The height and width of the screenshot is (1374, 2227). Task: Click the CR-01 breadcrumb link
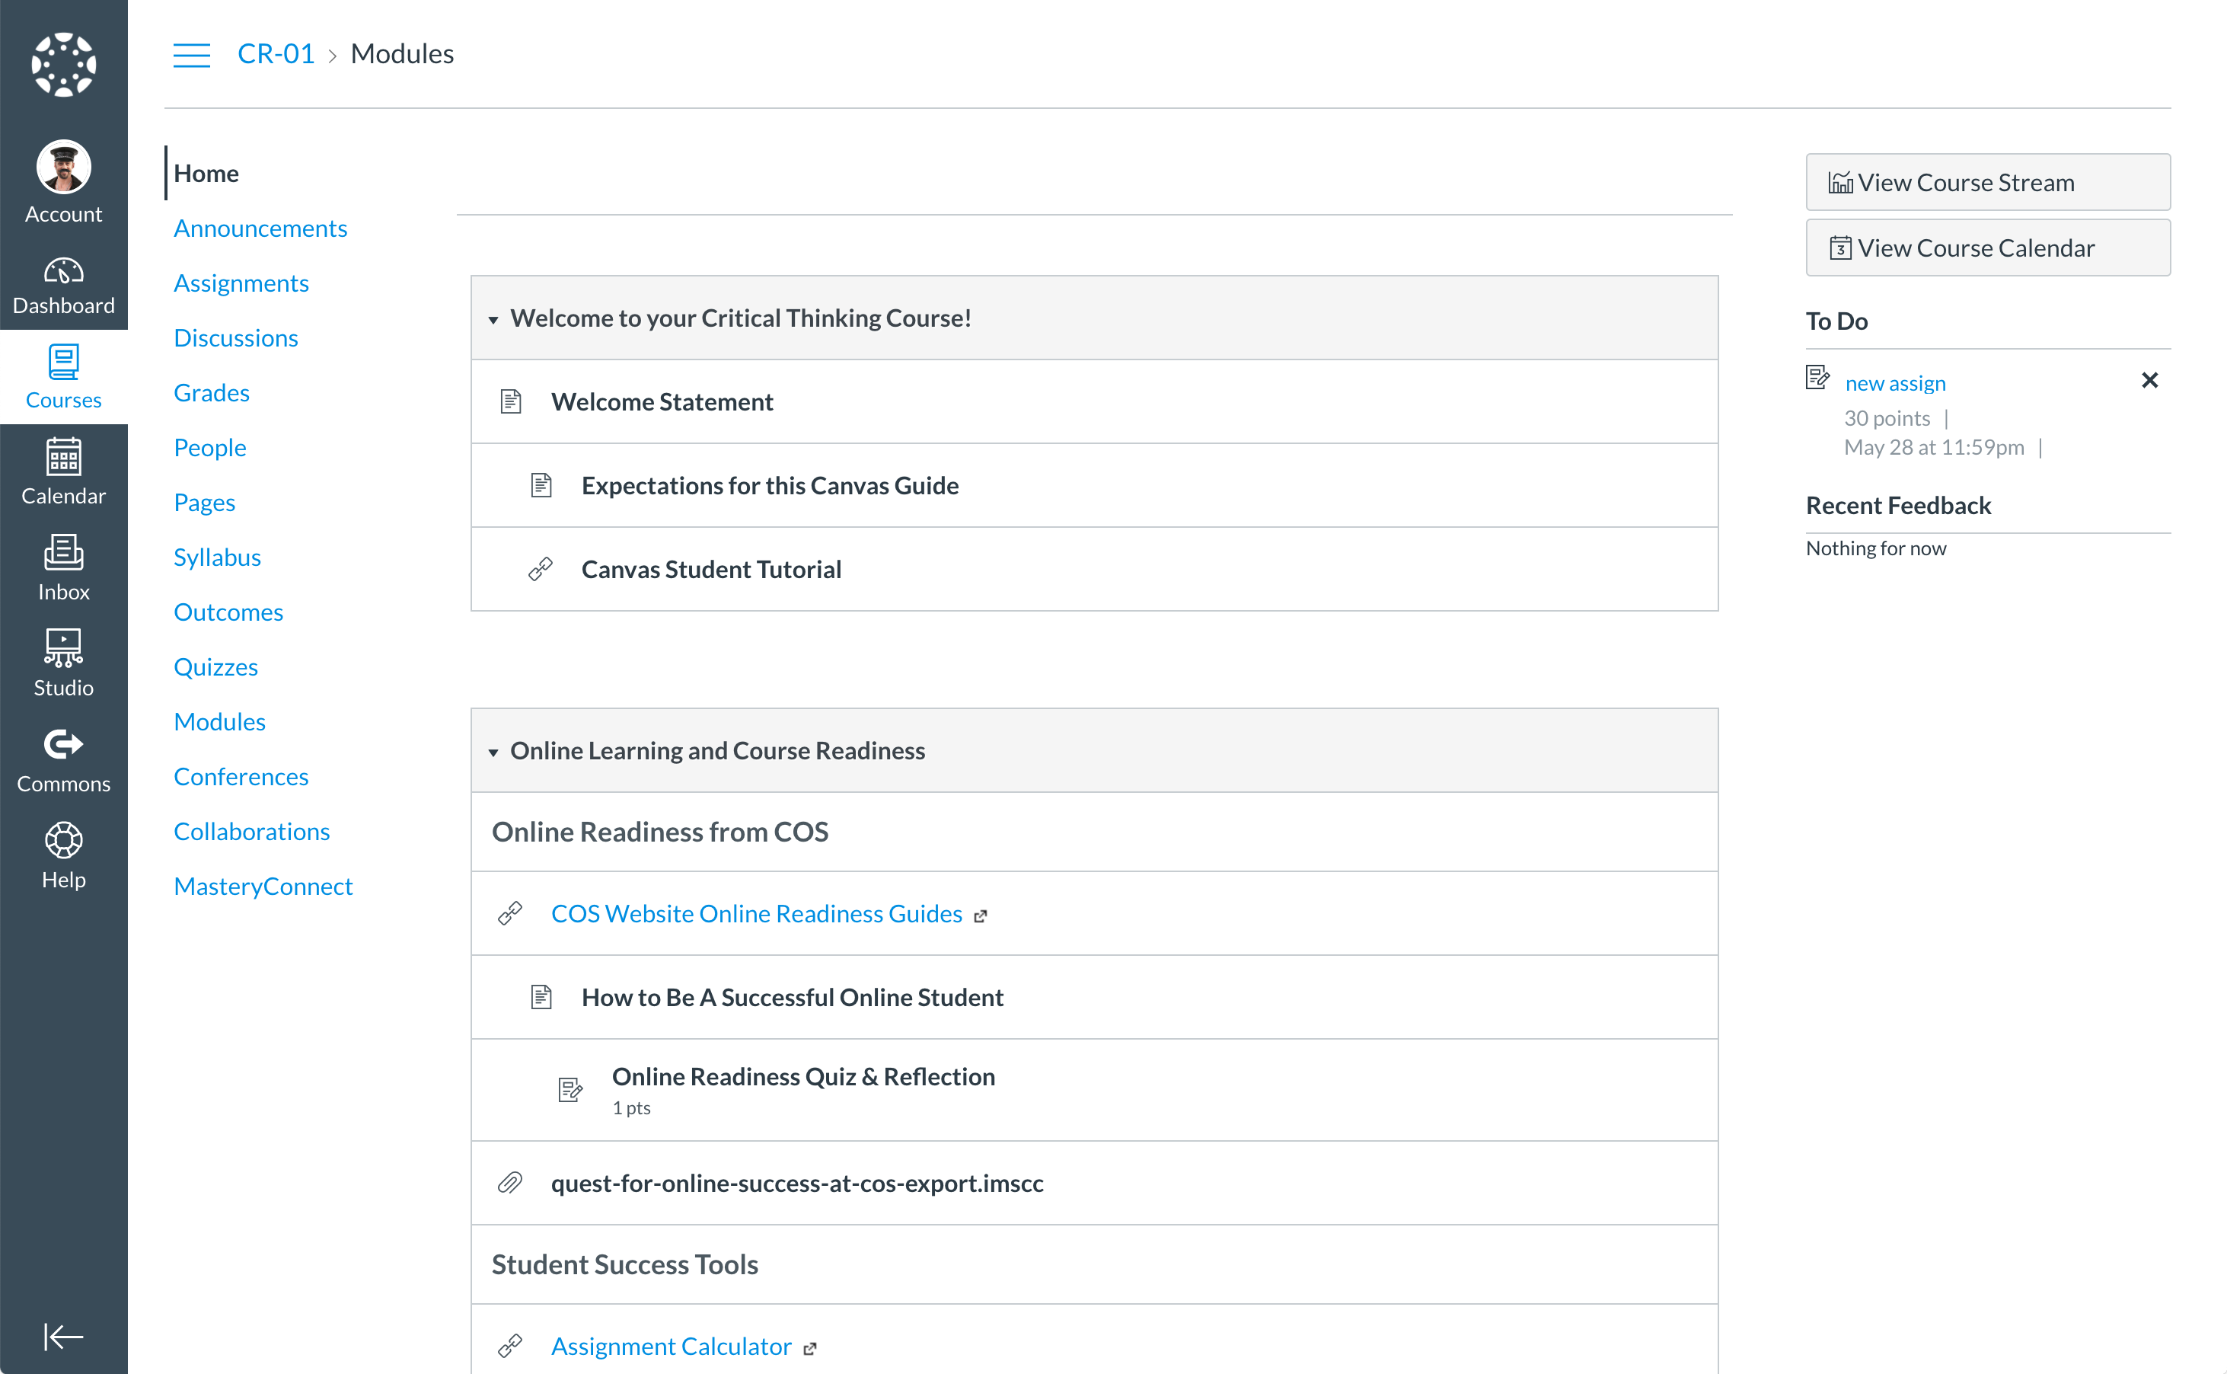point(276,53)
